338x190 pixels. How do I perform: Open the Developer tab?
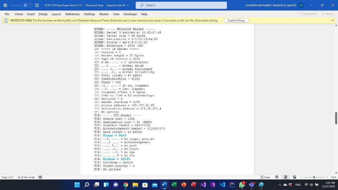130,14
